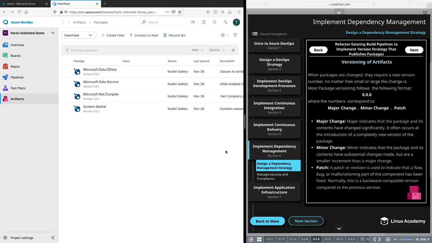The width and height of the screenshot is (432, 243).
Task: Switch to Lucidchart page 6.1.1
Action: [270, 239]
